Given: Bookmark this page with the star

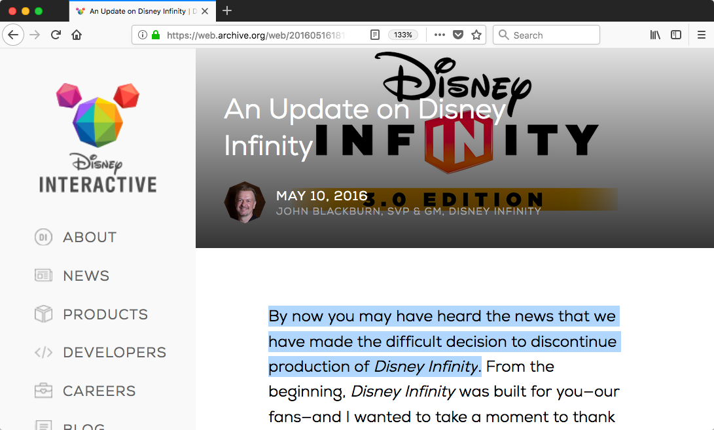Looking at the screenshot, I should (476, 35).
